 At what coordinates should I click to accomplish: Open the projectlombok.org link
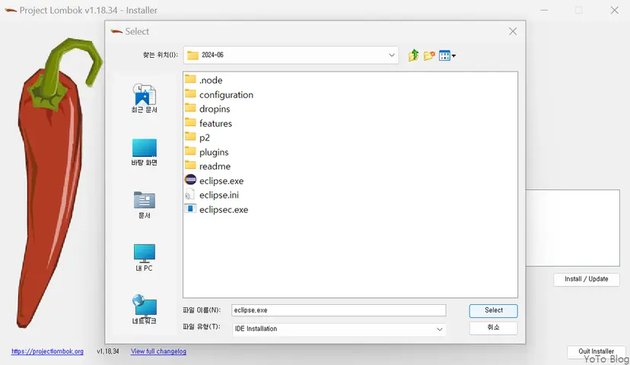47,351
